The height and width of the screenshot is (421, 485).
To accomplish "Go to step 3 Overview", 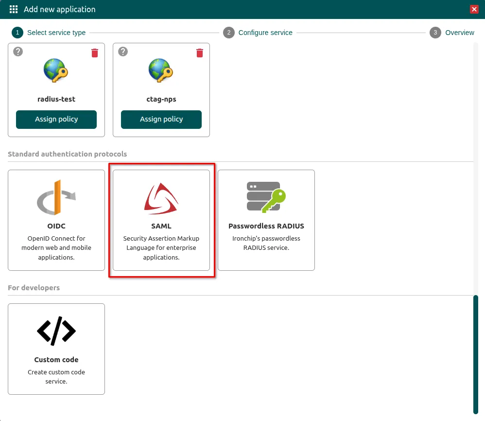I will pos(452,33).
